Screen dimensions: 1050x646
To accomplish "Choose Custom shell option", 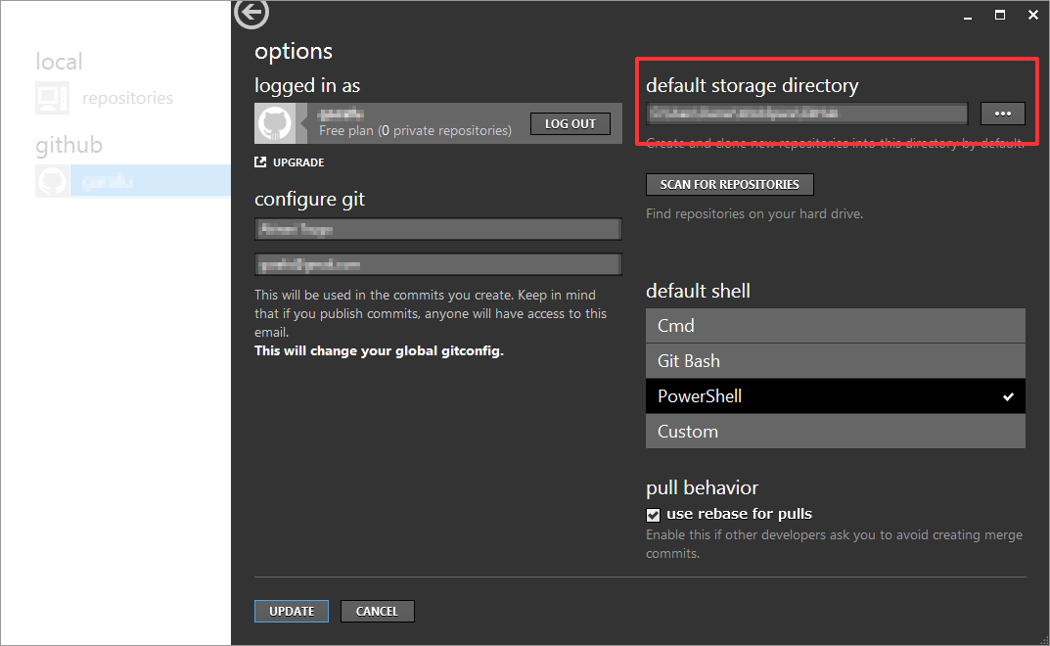I will (835, 431).
